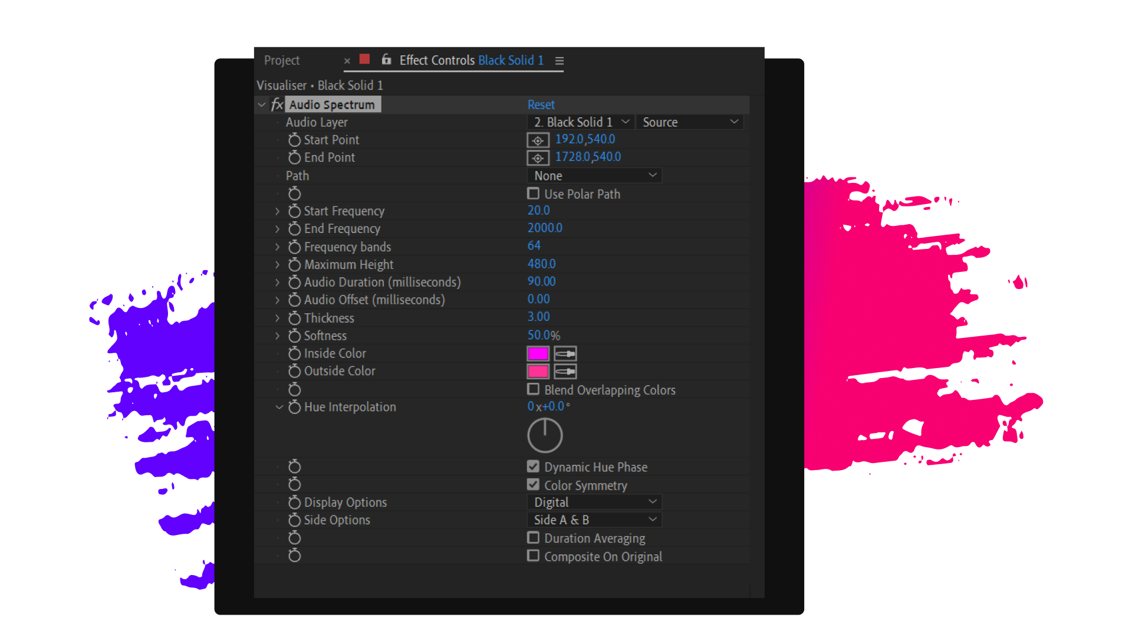Select the Audio Spectrum effect name

[x=333, y=104]
